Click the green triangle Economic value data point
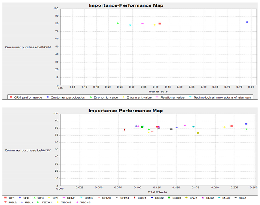260x205 pixels. pyautogui.click(x=118, y=24)
